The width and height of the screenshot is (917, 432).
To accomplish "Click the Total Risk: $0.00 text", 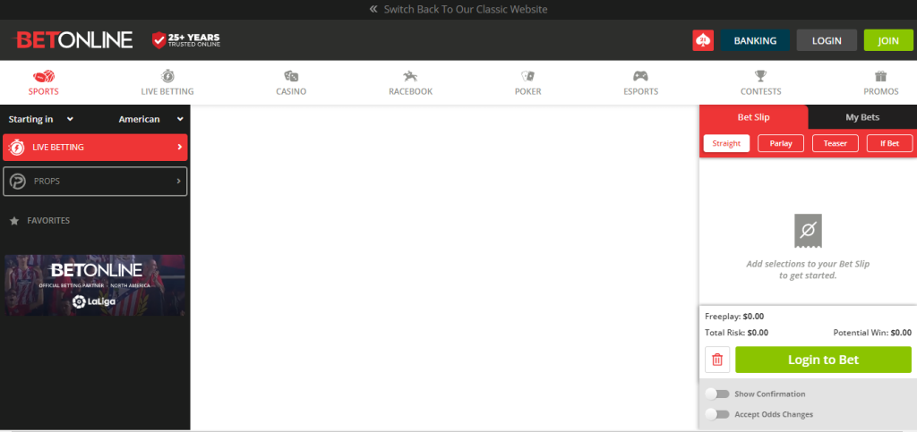I will click(737, 334).
